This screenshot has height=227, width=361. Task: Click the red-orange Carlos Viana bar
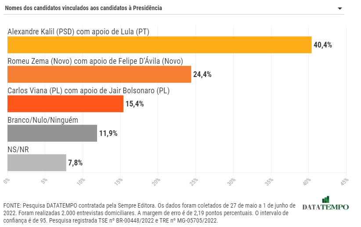click(x=65, y=104)
